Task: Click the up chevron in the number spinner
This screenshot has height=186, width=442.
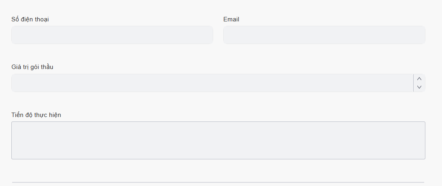Action: click(x=419, y=79)
